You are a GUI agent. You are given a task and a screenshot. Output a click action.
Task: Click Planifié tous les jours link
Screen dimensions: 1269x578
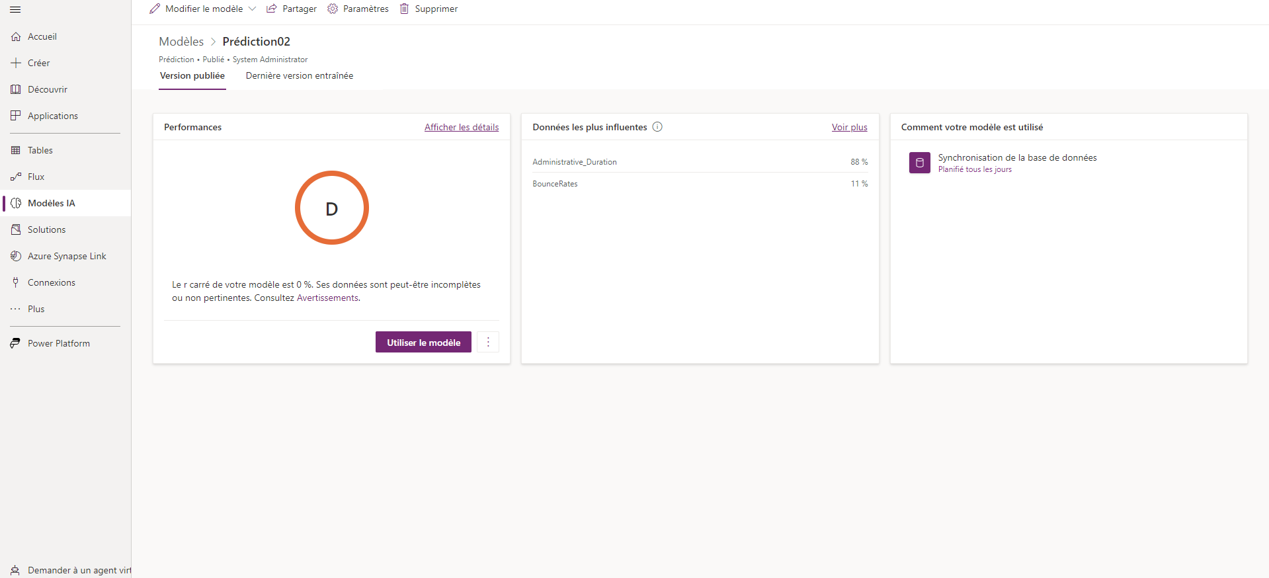[975, 169]
